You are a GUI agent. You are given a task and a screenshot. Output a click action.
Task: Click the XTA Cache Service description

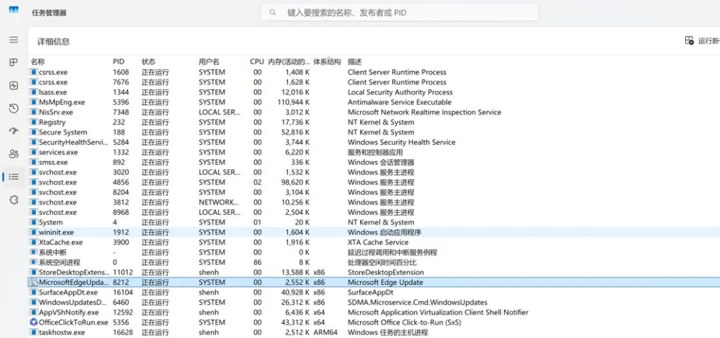coord(378,242)
